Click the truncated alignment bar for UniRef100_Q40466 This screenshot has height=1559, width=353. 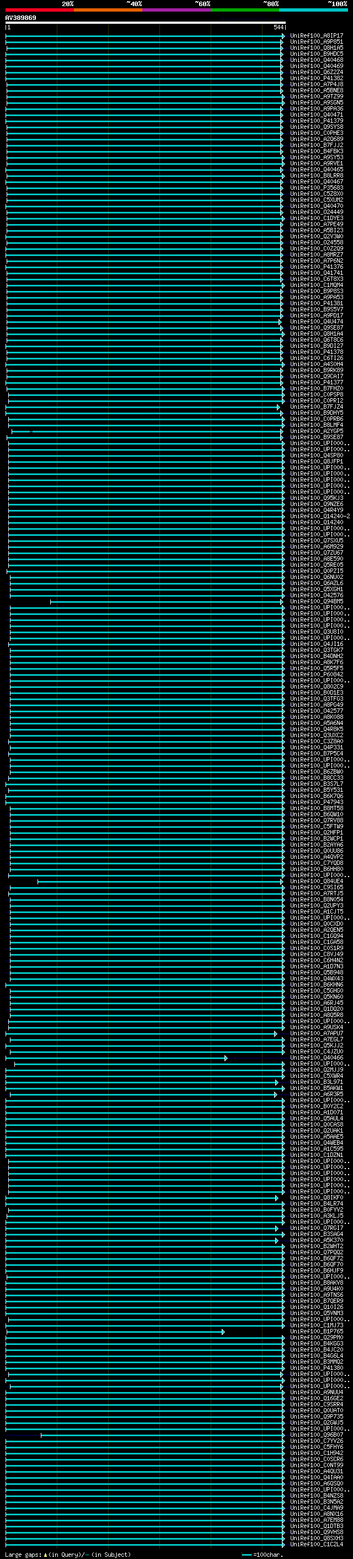click(x=116, y=1058)
